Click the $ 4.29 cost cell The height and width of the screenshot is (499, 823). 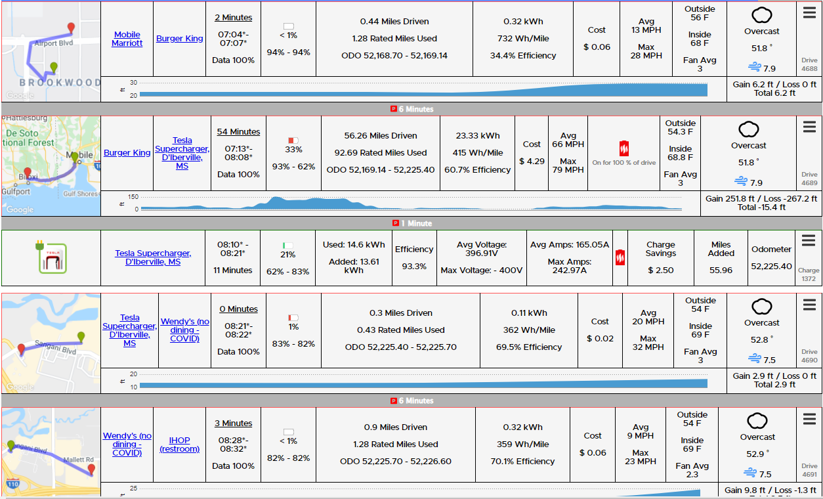[x=532, y=153]
